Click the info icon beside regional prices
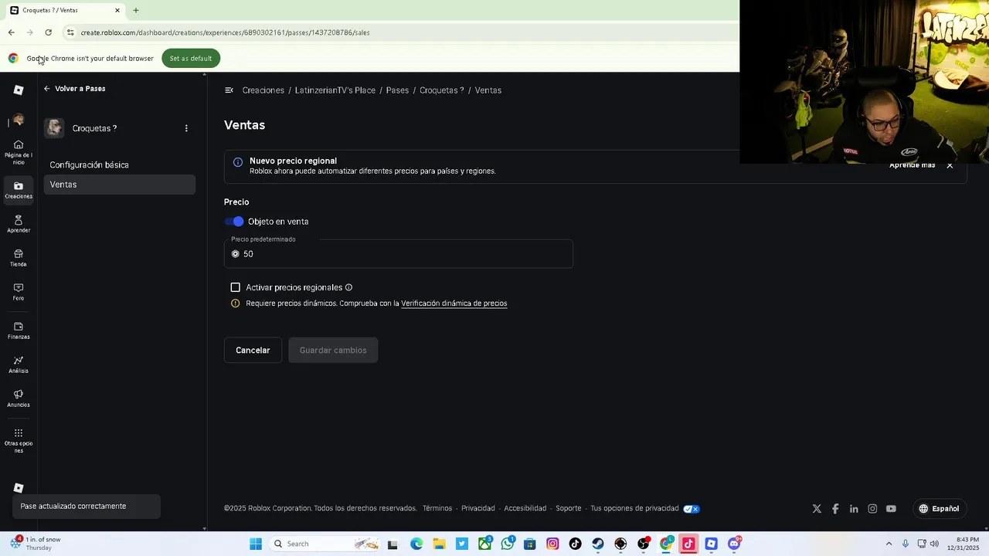This screenshot has width=989, height=556. pyautogui.click(x=348, y=287)
